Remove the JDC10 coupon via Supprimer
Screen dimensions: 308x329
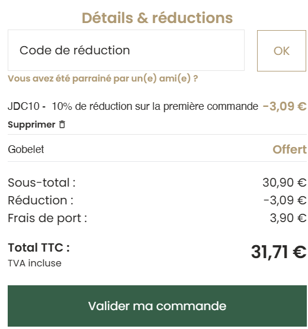click(x=31, y=125)
